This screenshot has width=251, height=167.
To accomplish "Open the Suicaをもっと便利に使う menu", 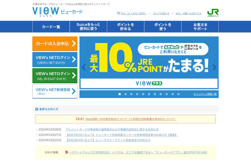I will tap(88, 27).
